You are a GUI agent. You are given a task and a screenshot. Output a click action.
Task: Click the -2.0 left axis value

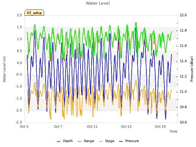click(x=19, y=110)
